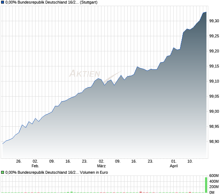The width and height of the screenshot is (223, 196).
Task: Click the 99,05 price axis label
Action: tap(214, 96)
